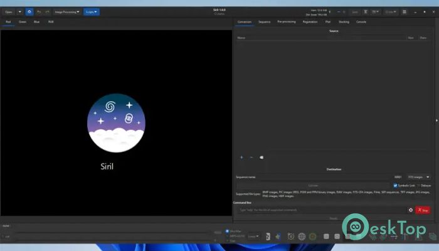Viewport: 439px width, 251px height.
Task: Click the minus icon to remove source files
Action: [251, 158]
